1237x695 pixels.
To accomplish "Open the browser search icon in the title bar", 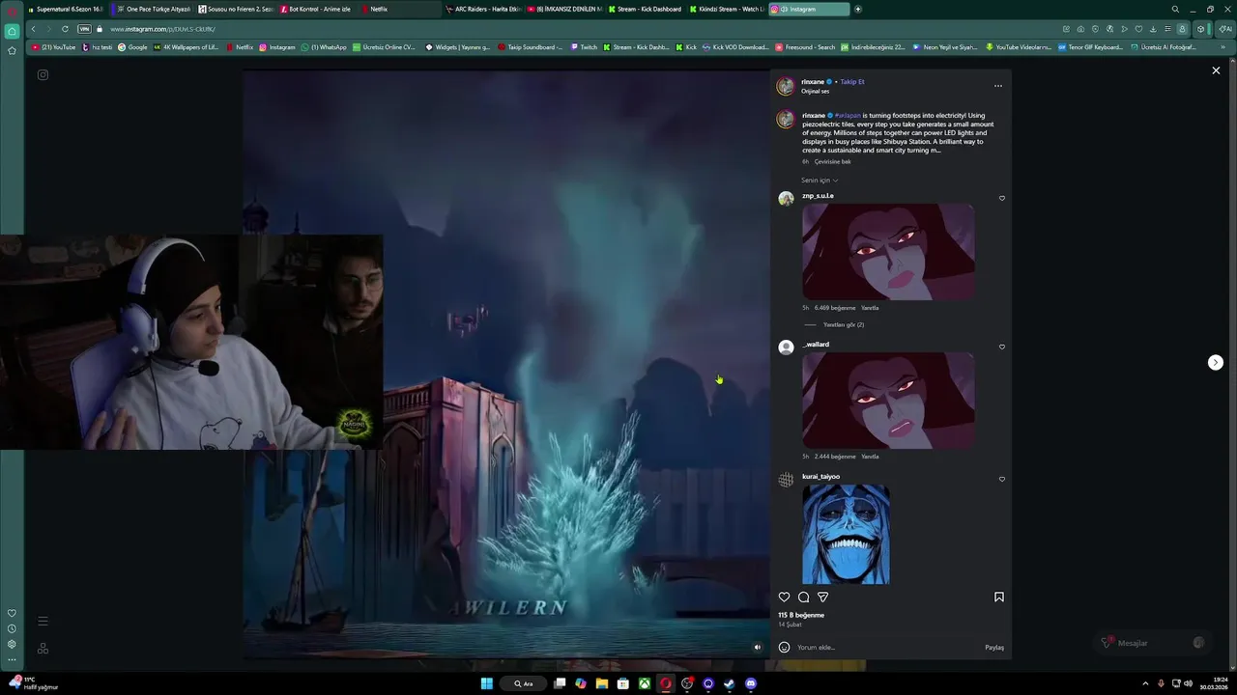I will click(x=1175, y=9).
